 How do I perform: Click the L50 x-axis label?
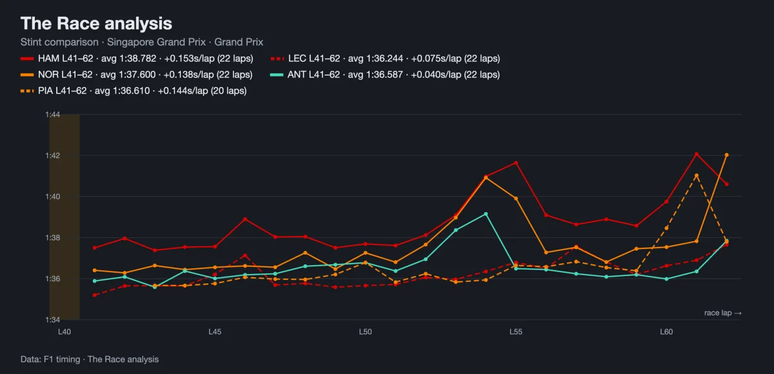click(365, 332)
